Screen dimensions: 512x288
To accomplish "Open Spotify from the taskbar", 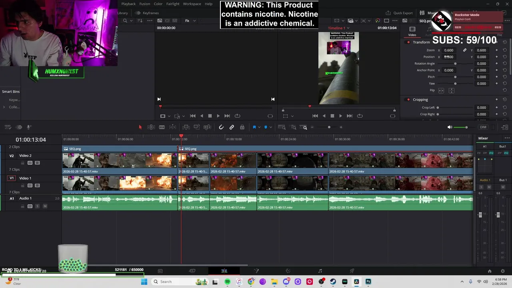I will point(228,282).
